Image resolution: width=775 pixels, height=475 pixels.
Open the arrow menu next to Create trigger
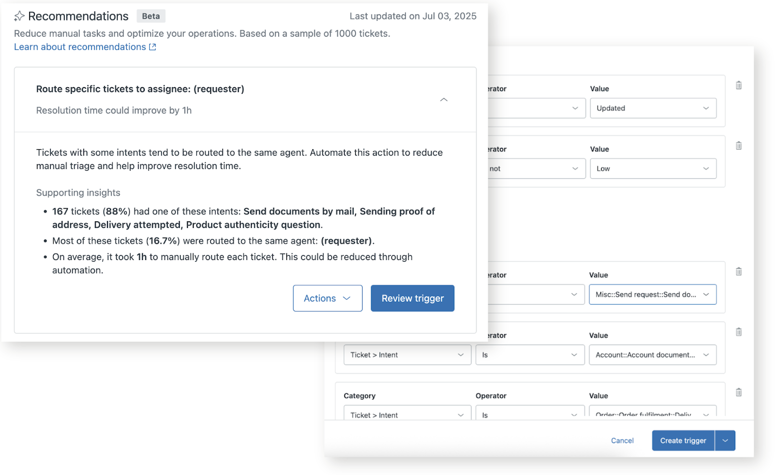725,441
